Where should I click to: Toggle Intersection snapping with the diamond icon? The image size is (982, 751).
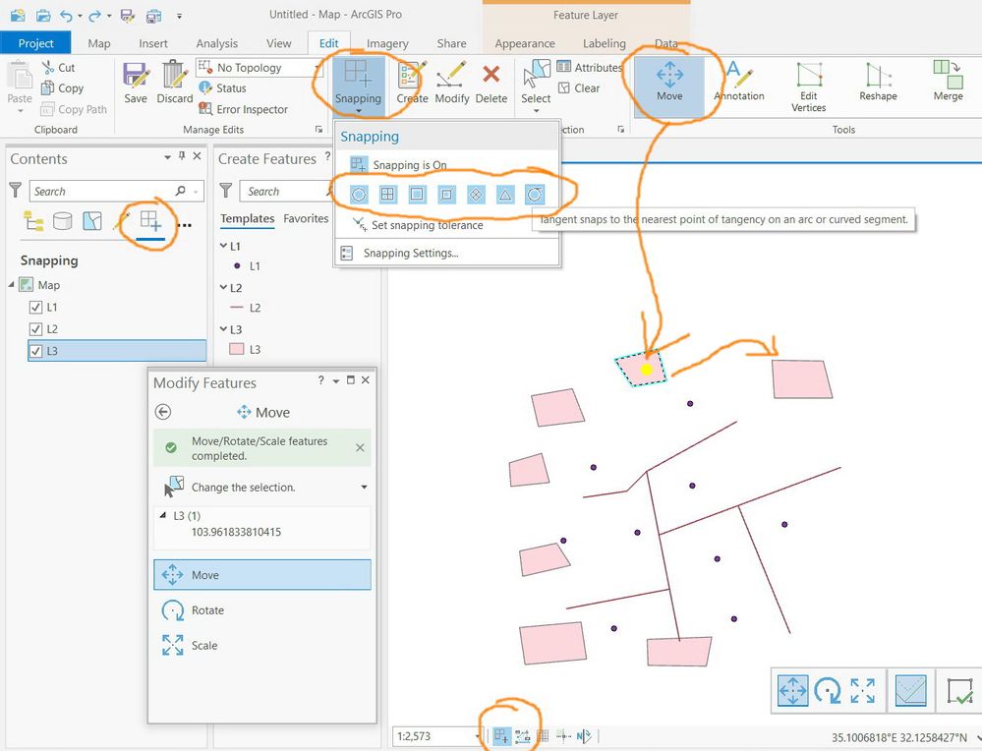tap(476, 195)
